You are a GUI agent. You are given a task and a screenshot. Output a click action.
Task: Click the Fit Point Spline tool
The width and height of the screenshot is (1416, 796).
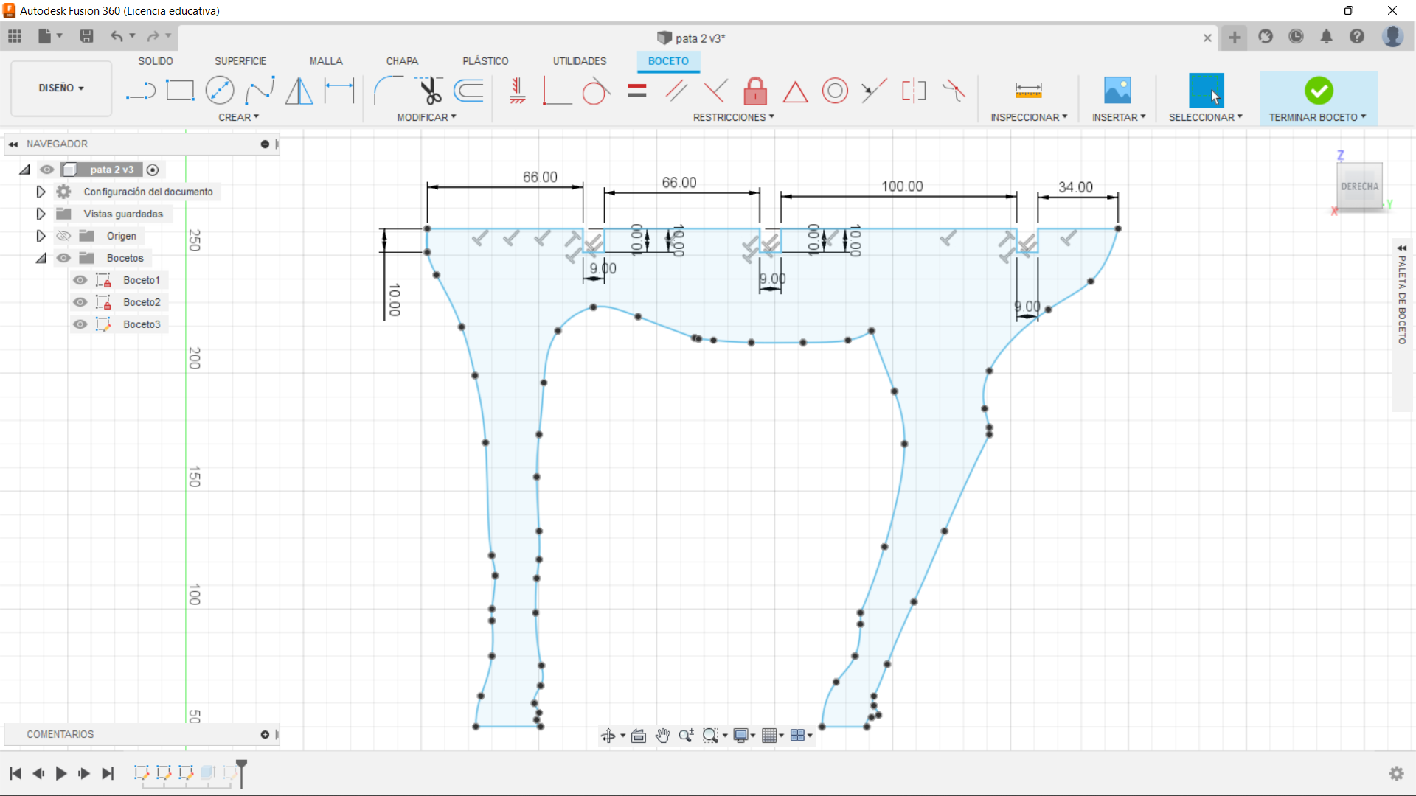point(260,91)
